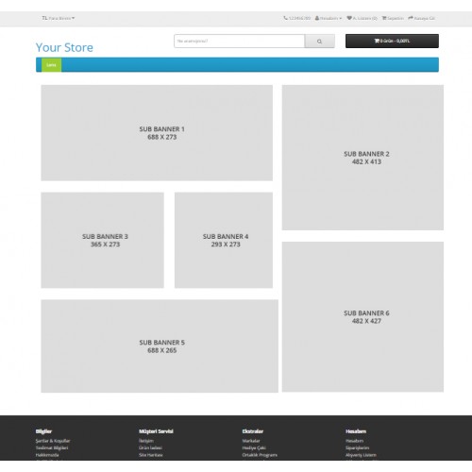Open Sub Banner 5 image

[x=160, y=346]
